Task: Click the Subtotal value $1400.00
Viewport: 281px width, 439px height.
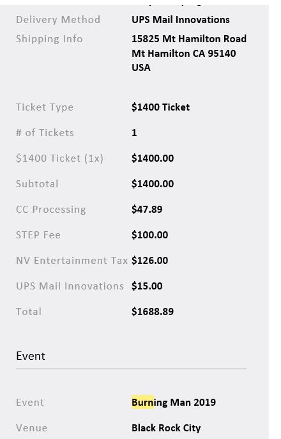Action: pos(153,184)
